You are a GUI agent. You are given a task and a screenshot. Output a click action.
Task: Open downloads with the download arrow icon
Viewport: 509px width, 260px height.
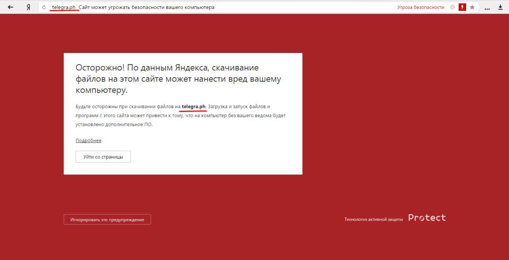tap(500, 7)
